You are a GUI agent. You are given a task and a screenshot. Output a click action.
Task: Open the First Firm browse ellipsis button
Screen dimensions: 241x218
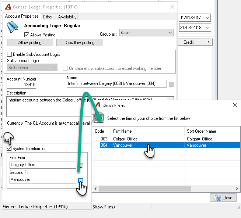click(81, 166)
